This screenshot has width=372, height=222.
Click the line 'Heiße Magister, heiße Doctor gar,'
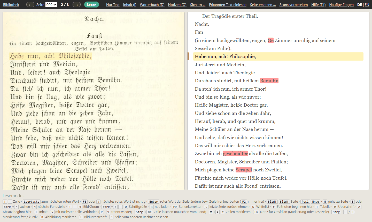(231, 105)
